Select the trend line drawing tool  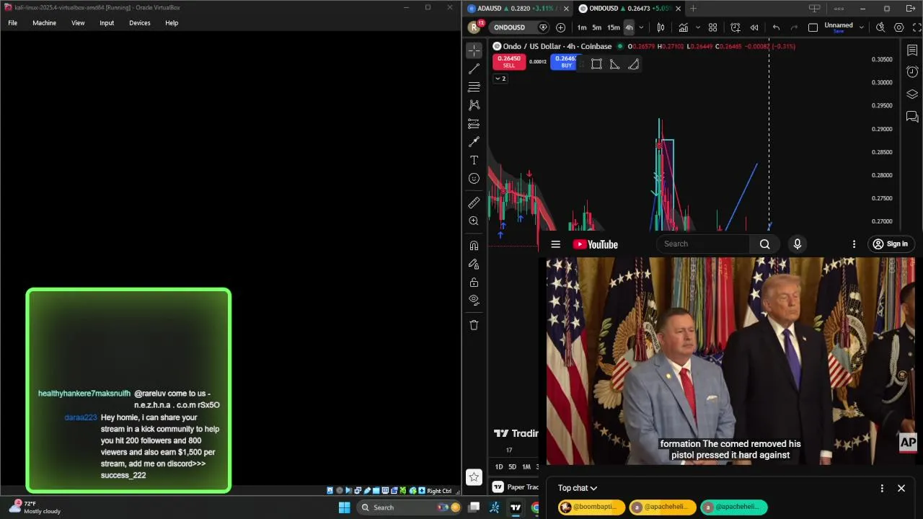[x=474, y=69]
